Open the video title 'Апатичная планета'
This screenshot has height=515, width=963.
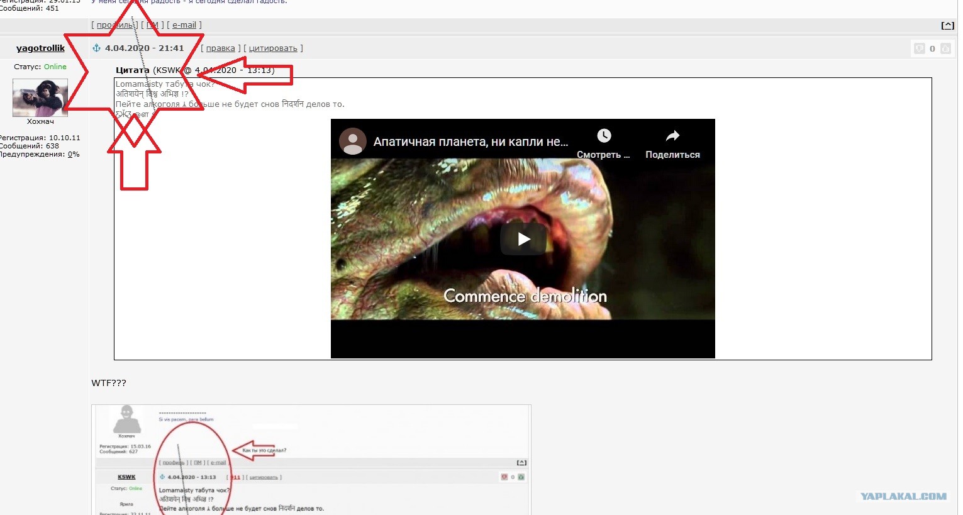(x=470, y=142)
